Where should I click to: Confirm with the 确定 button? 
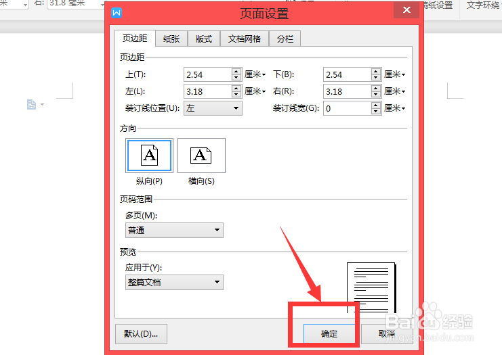(x=329, y=334)
